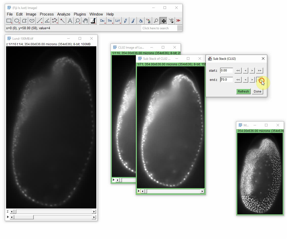The image size is (287, 239).
Task: Click the end z input field
Action: tap(226, 80)
